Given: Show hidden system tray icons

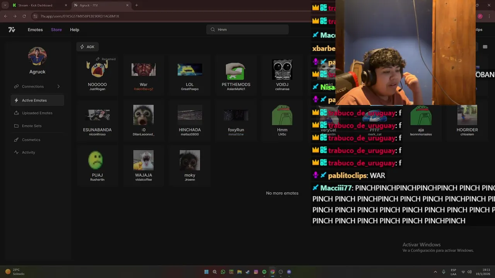Looking at the screenshot, I should click(435, 272).
